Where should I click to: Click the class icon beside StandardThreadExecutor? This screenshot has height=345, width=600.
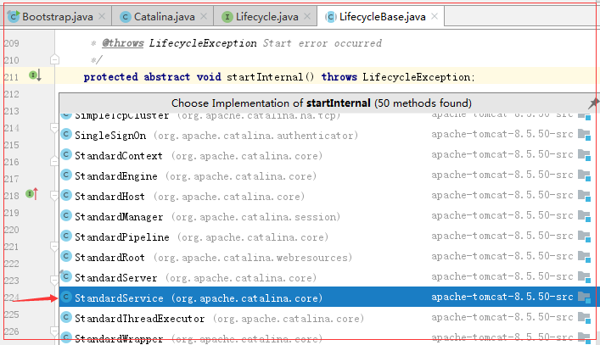[66, 317]
